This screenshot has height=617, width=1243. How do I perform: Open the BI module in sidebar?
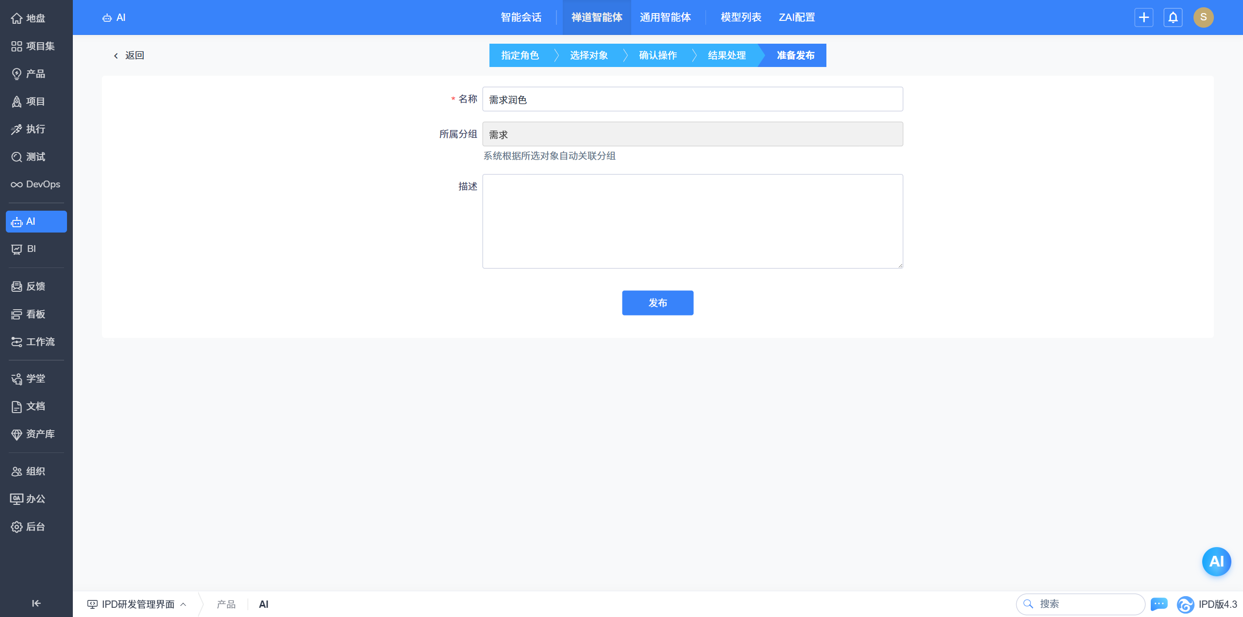(31, 249)
